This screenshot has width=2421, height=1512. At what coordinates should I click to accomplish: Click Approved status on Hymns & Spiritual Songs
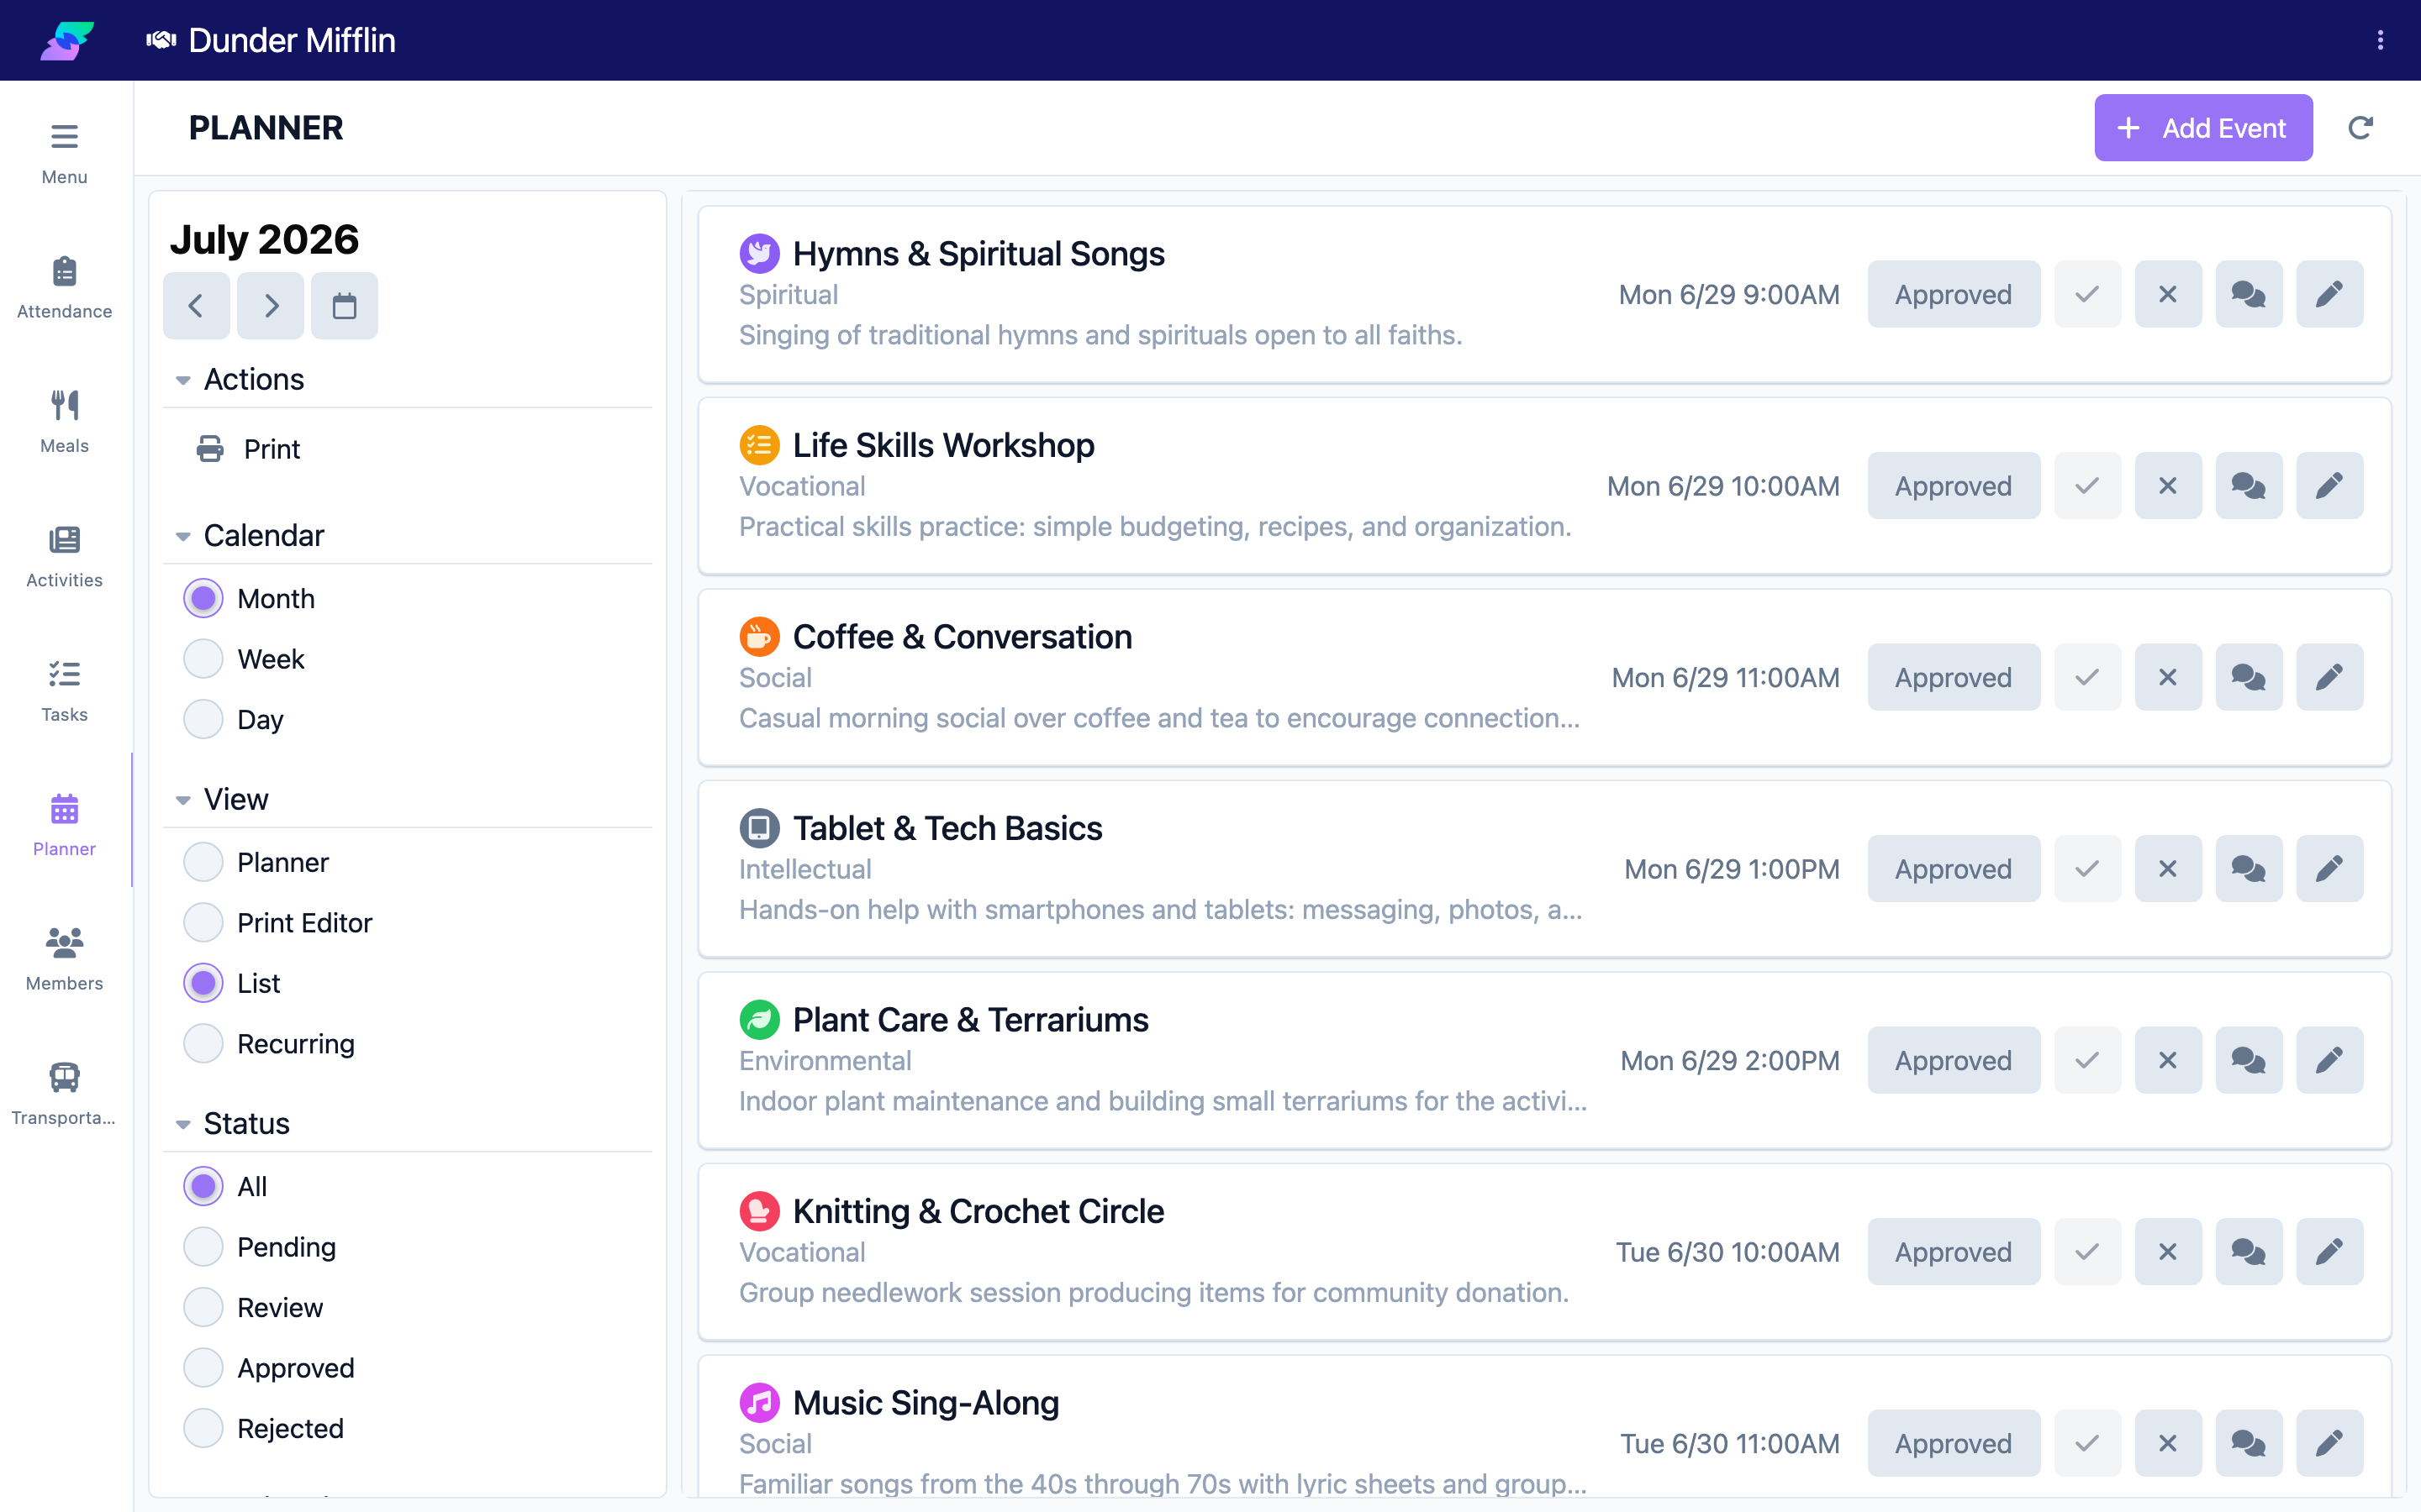tap(1953, 294)
